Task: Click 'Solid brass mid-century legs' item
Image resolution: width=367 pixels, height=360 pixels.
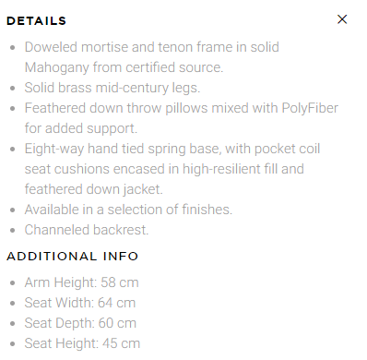Action: tap(112, 88)
